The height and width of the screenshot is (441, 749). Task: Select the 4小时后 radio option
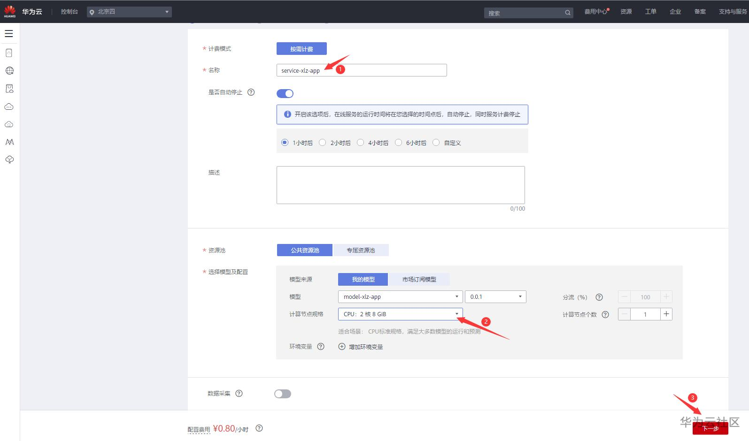point(360,143)
